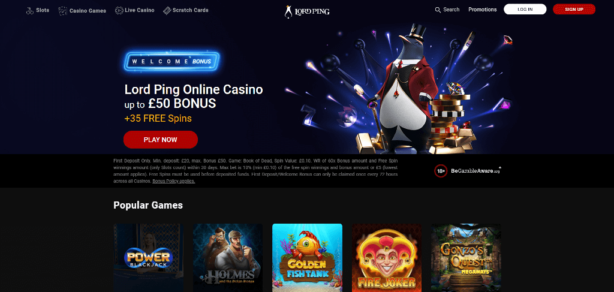The width and height of the screenshot is (614, 292).
Task: Go to Live Casino section
Action: (x=139, y=10)
